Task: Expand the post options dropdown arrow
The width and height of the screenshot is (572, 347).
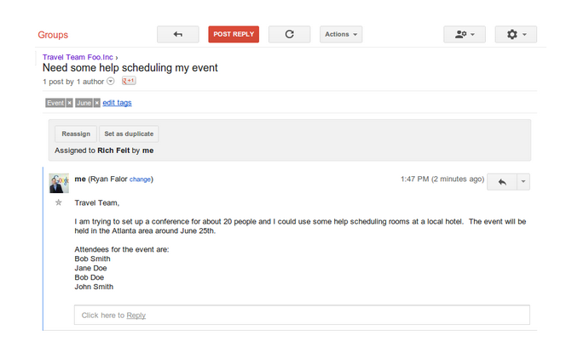Action: point(523,182)
